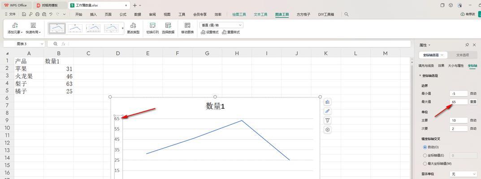This screenshot has width=481, height=179.
Task: Switch to the 绘图工具 ribbon tab
Action: point(239,14)
